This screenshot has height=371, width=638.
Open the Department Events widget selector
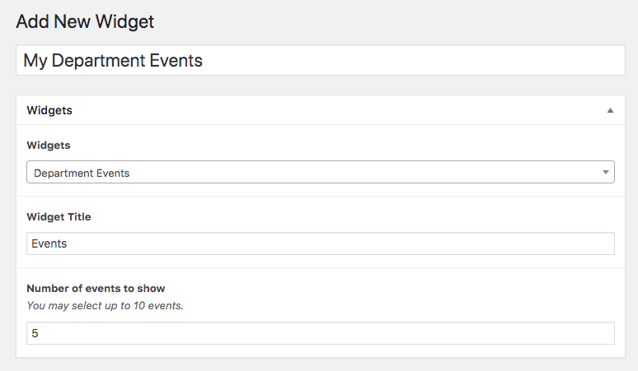point(320,172)
